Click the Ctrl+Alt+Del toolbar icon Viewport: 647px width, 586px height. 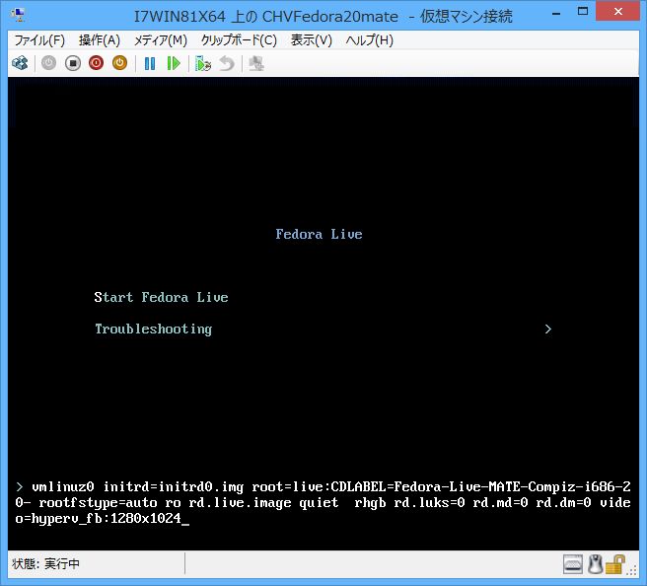click(x=20, y=63)
